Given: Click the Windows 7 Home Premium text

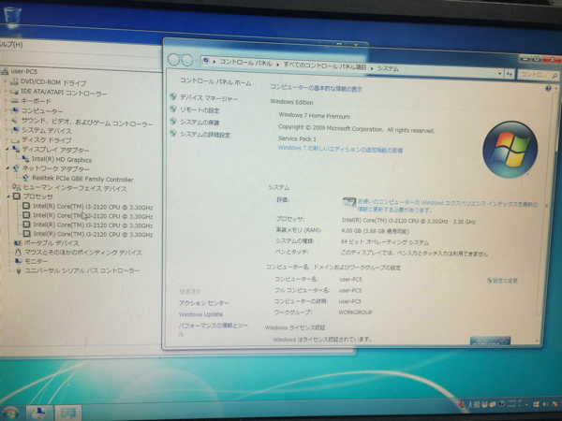Looking at the screenshot, I should tap(314, 116).
